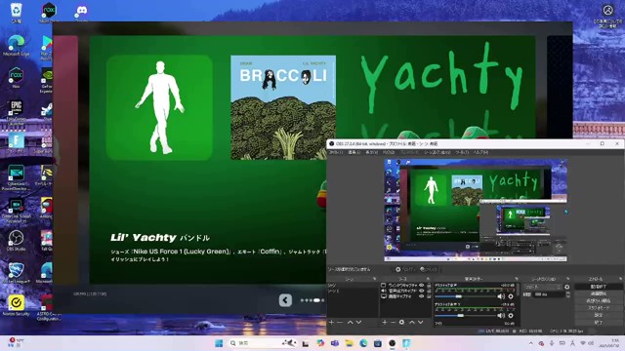Remove selected scene with the minus button

click(x=340, y=322)
